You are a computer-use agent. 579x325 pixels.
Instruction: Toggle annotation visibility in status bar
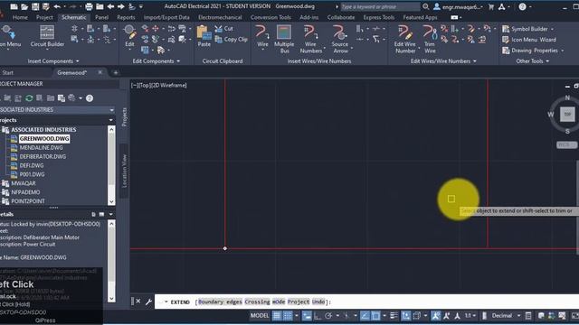[x=436, y=316]
